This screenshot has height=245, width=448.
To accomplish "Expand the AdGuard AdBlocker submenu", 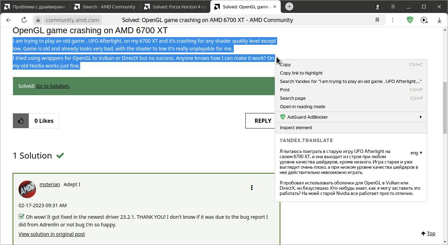I will point(351,117).
